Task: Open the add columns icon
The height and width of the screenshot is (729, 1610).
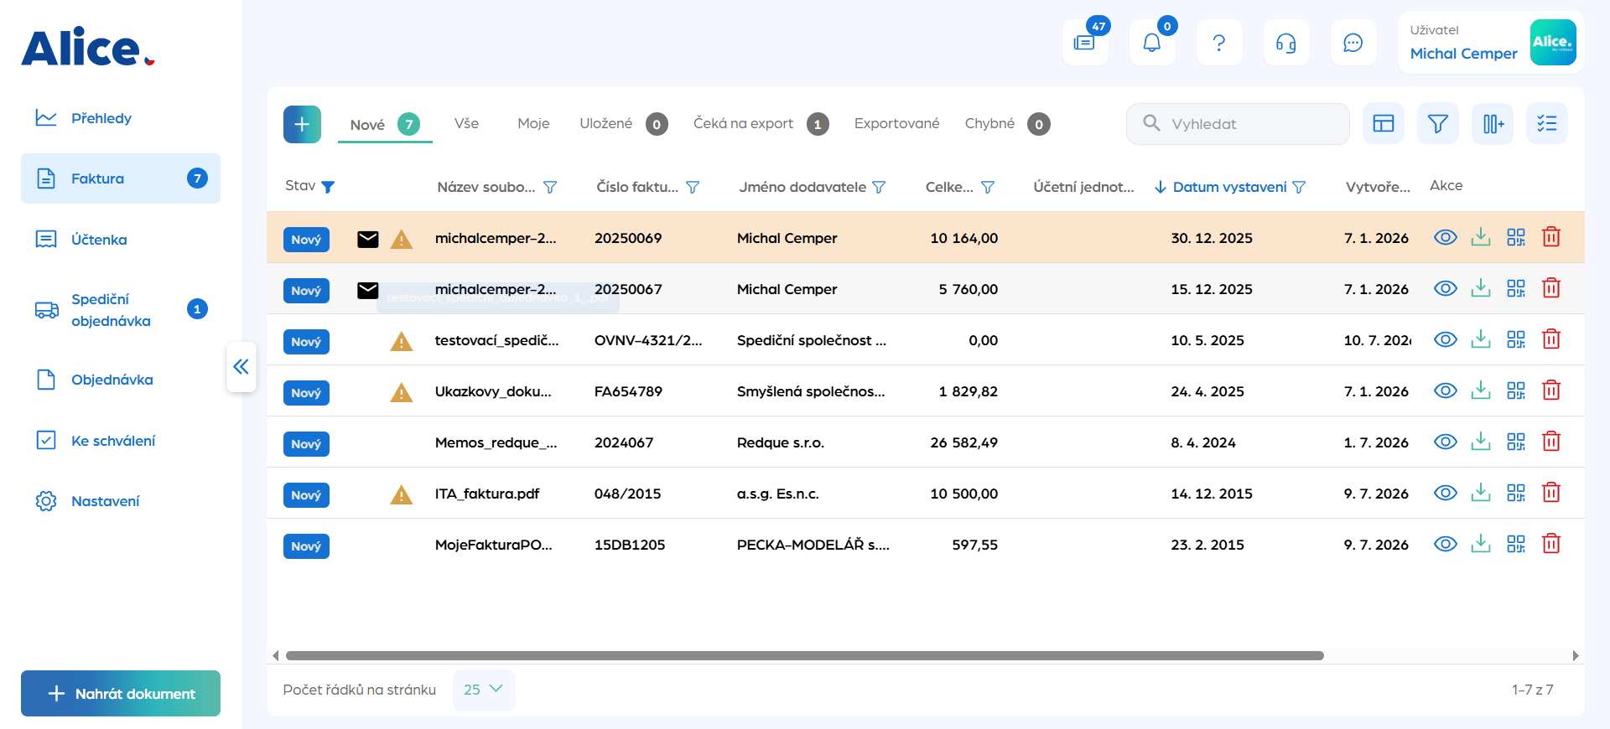Action: coord(1493,124)
